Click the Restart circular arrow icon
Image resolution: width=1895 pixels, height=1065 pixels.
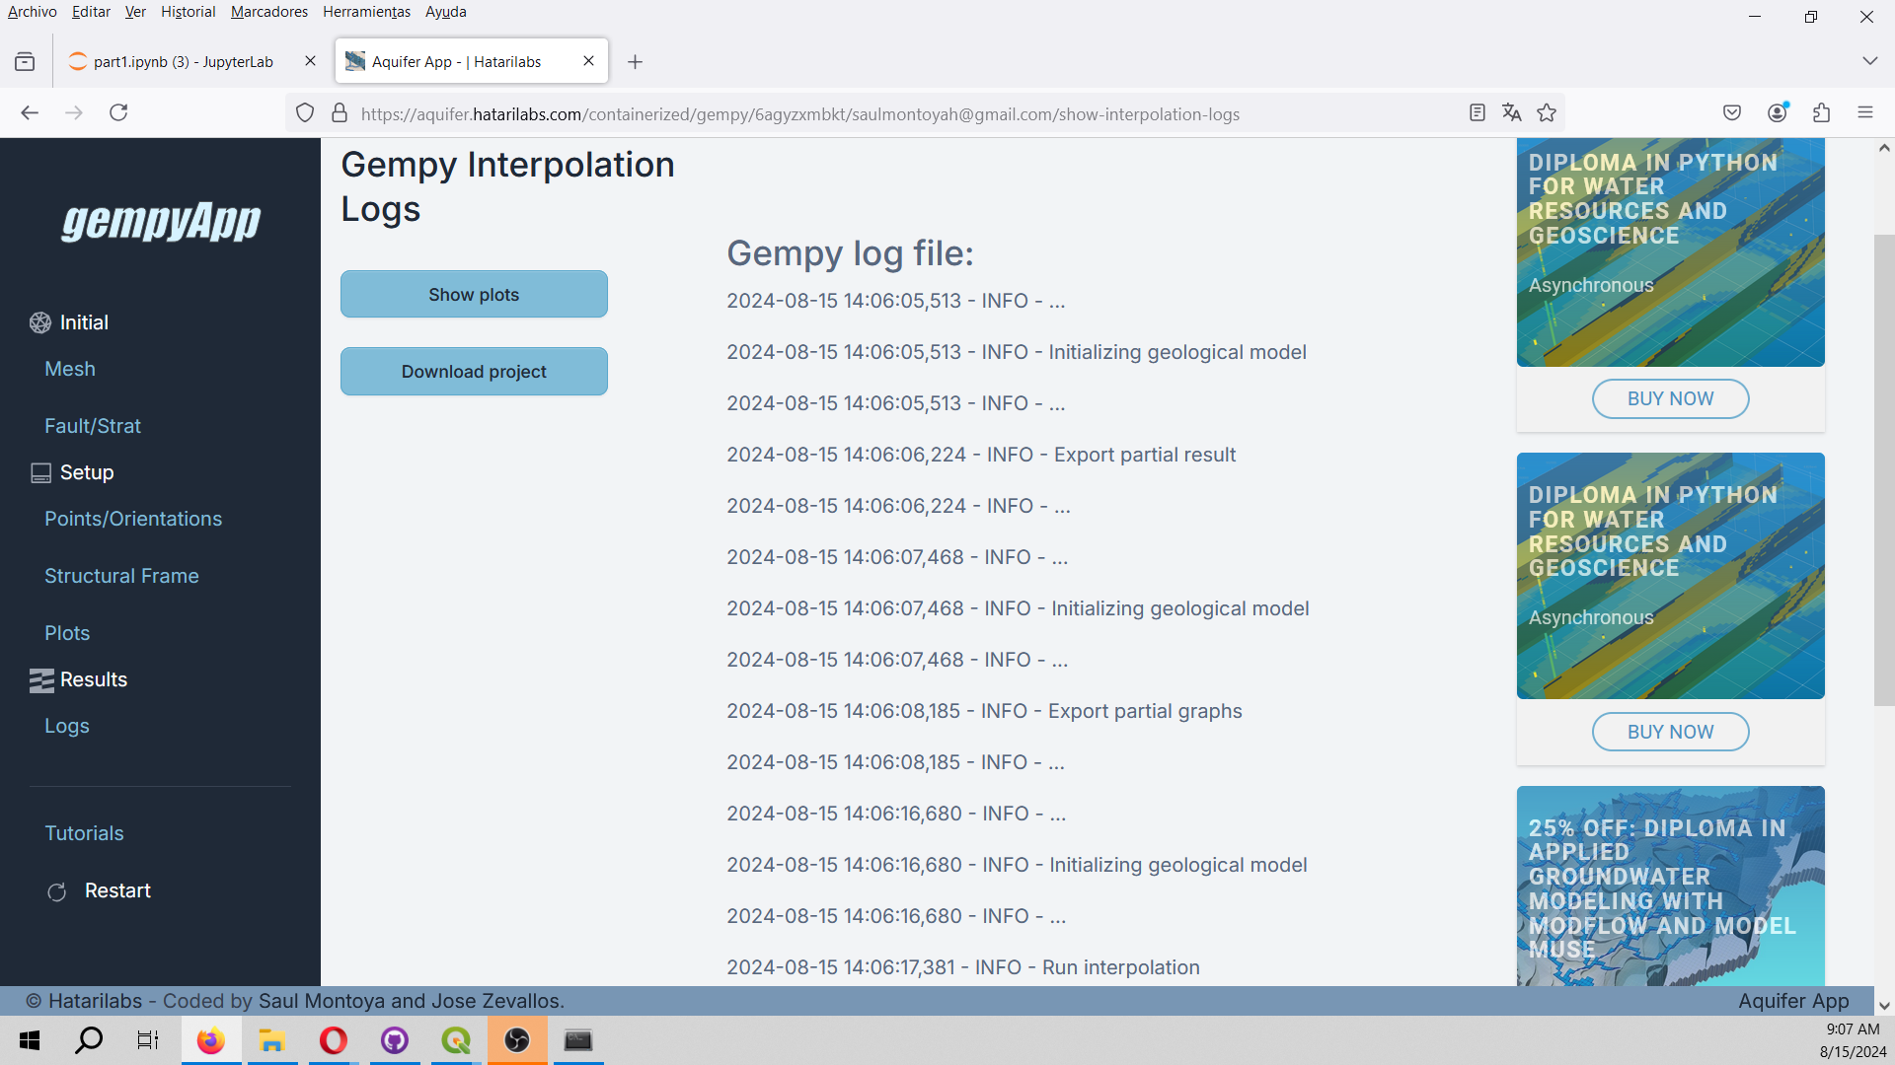(57, 891)
